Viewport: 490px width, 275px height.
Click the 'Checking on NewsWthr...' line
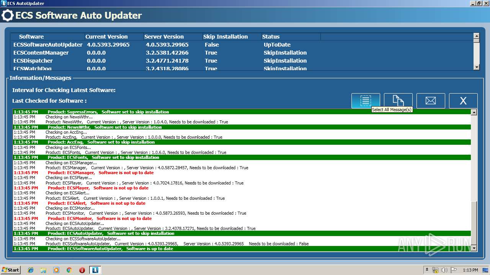click(242, 117)
